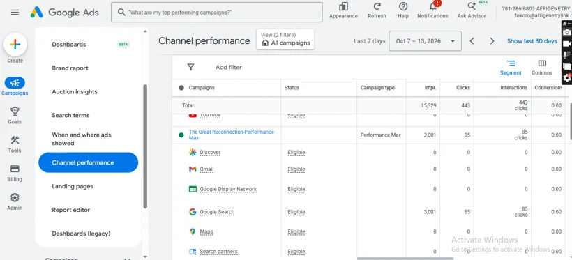Open The Great Reconnection-Performance Max campaign
This screenshot has width=572, height=260.
pos(232,135)
